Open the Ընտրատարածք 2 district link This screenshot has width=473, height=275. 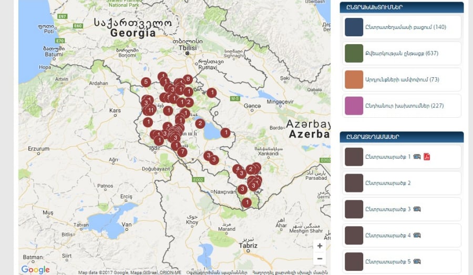pos(388,183)
